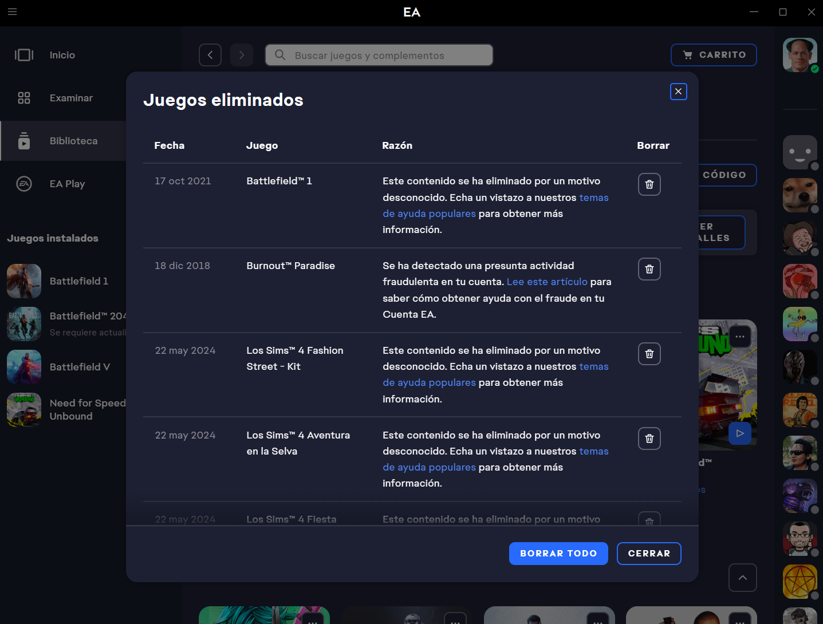Image resolution: width=823 pixels, height=624 pixels.
Task: Click the scroll-to-top chevron button
Action: pyautogui.click(x=743, y=578)
